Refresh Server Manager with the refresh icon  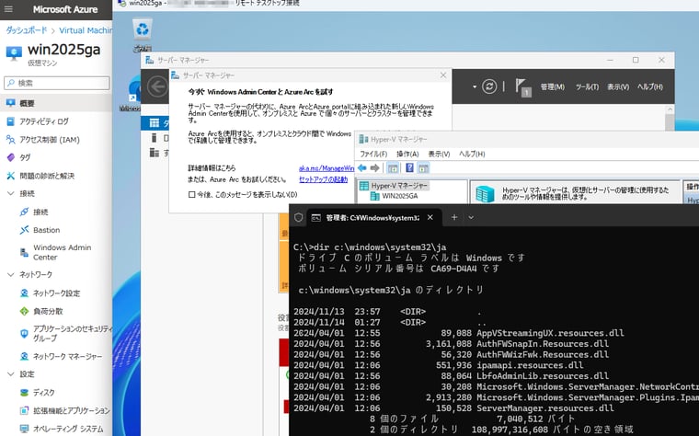pos(489,86)
